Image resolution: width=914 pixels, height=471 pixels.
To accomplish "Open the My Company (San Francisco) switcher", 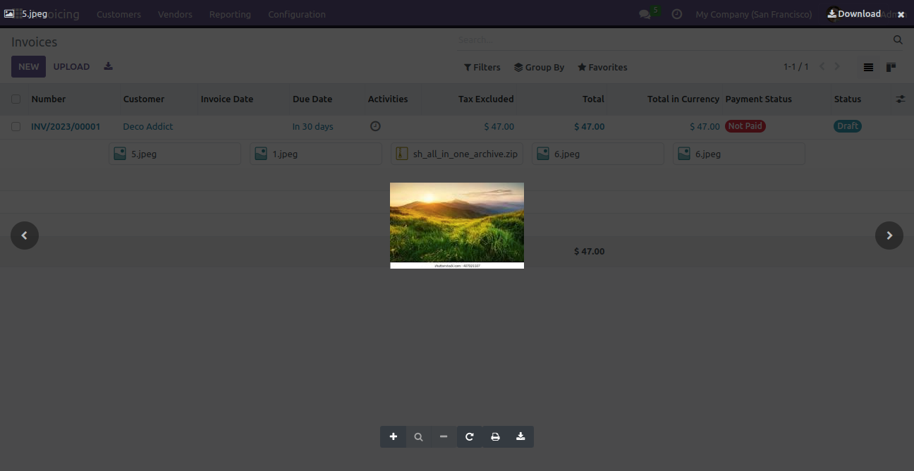I will (x=753, y=14).
